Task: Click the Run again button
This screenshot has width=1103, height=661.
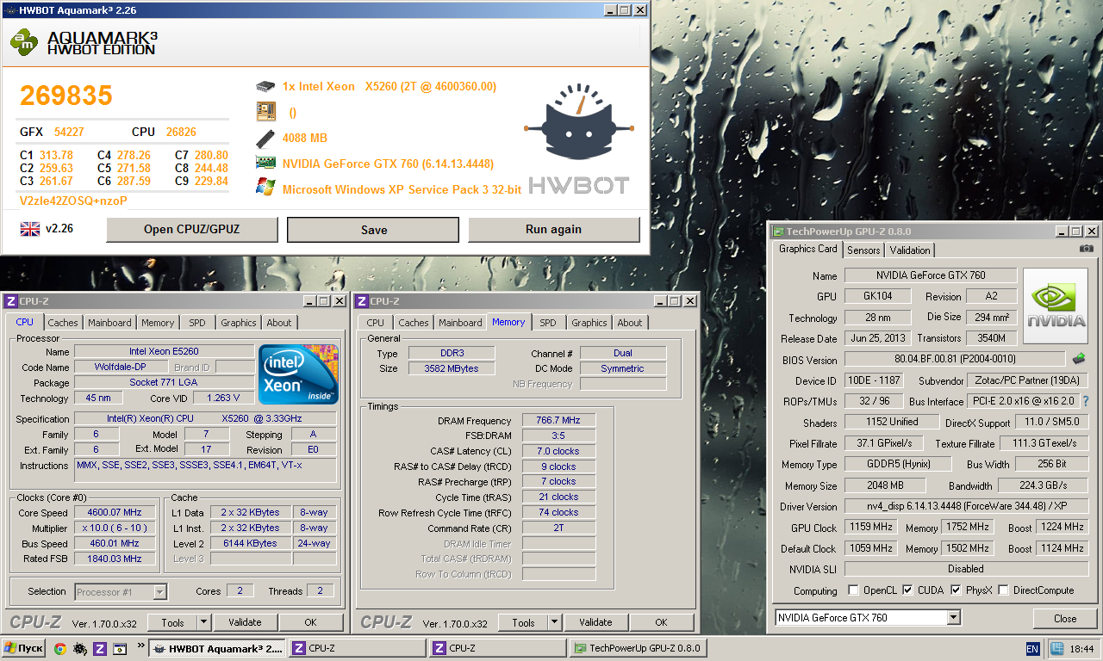Action: [554, 230]
